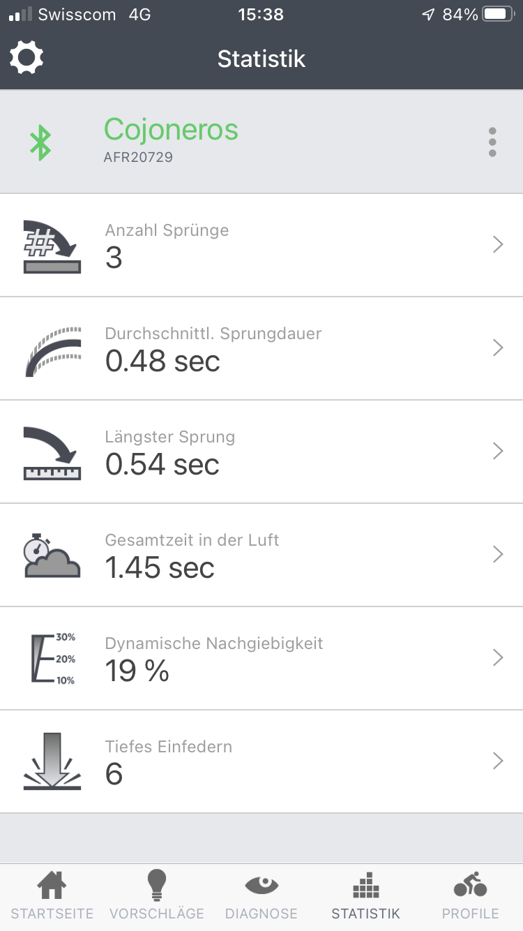Image resolution: width=523 pixels, height=931 pixels.
Task: Select the Cojoneros device name
Action: click(x=172, y=130)
